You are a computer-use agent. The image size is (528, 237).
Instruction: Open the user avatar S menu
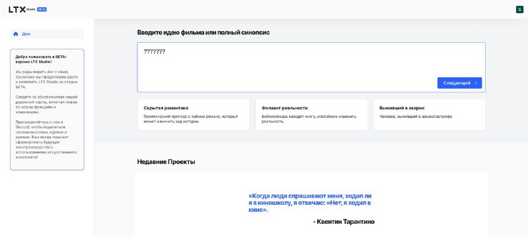click(x=519, y=9)
